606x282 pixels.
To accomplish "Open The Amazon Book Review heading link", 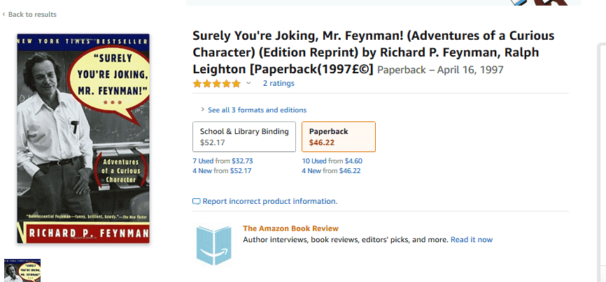I will (x=290, y=228).
